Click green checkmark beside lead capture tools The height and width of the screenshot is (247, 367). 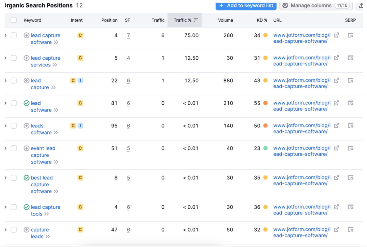(27, 207)
